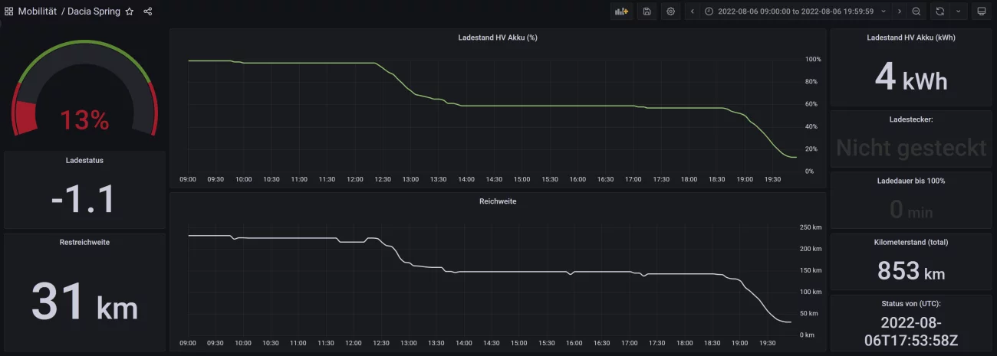The width and height of the screenshot is (997, 356).
Task: Refresh the dashboard data
Action: [940, 11]
